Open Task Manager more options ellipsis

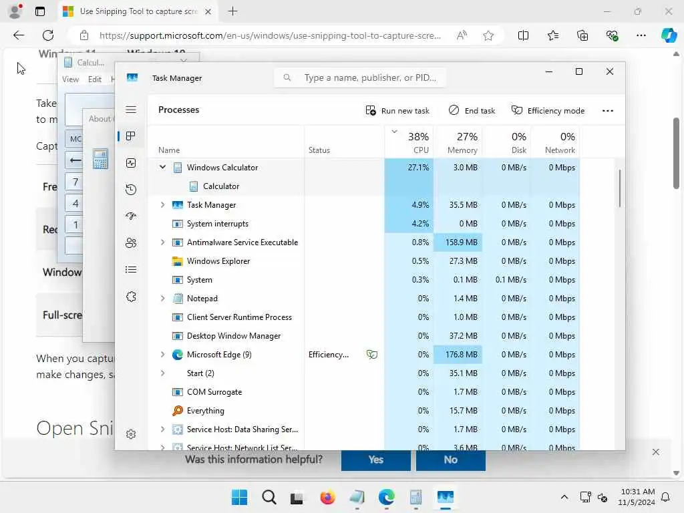[x=608, y=111]
